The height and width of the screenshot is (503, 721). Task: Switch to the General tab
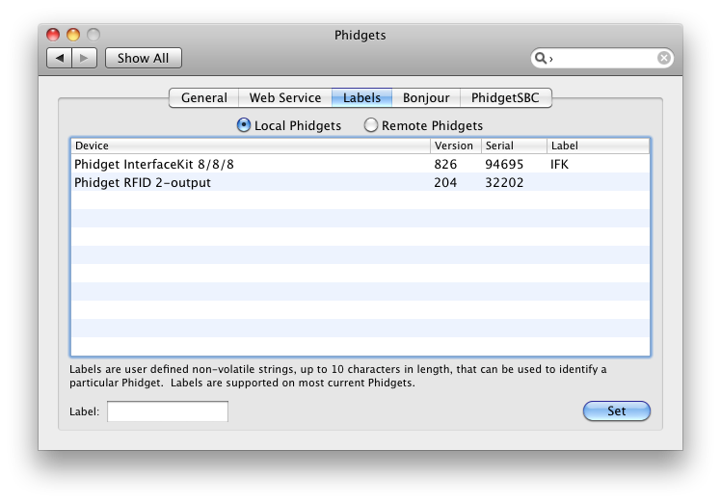pyautogui.click(x=203, y=98)
